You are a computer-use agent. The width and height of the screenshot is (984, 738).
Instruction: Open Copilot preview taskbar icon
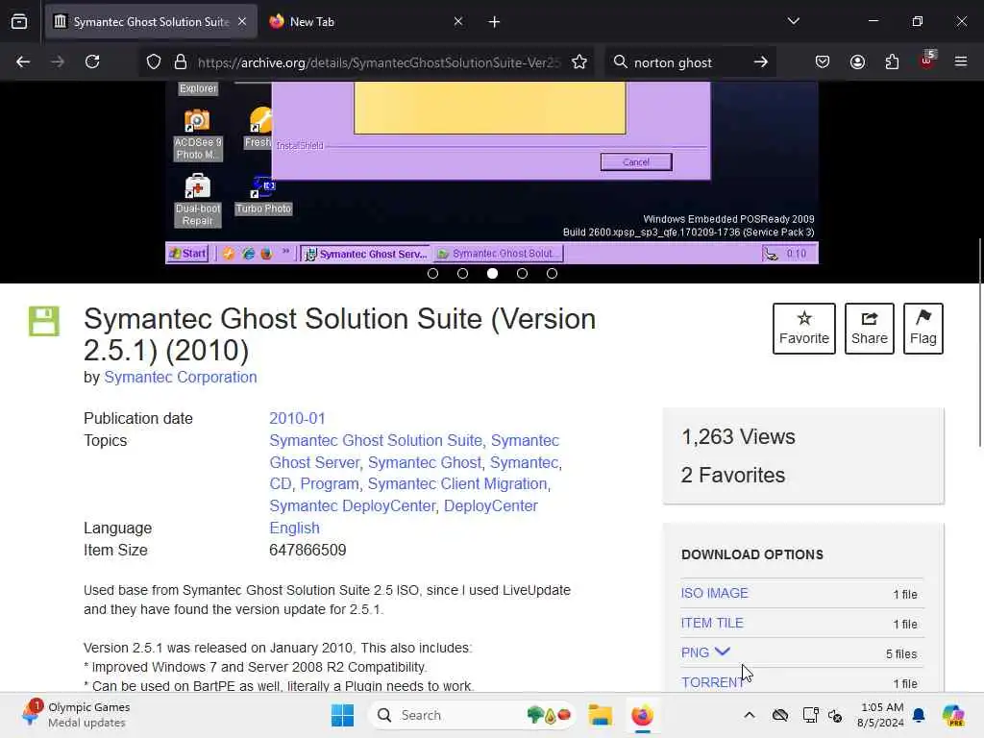[952, 715]
